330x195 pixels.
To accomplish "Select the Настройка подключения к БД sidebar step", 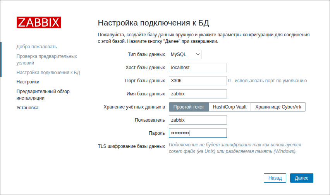I will coord(48,73).
